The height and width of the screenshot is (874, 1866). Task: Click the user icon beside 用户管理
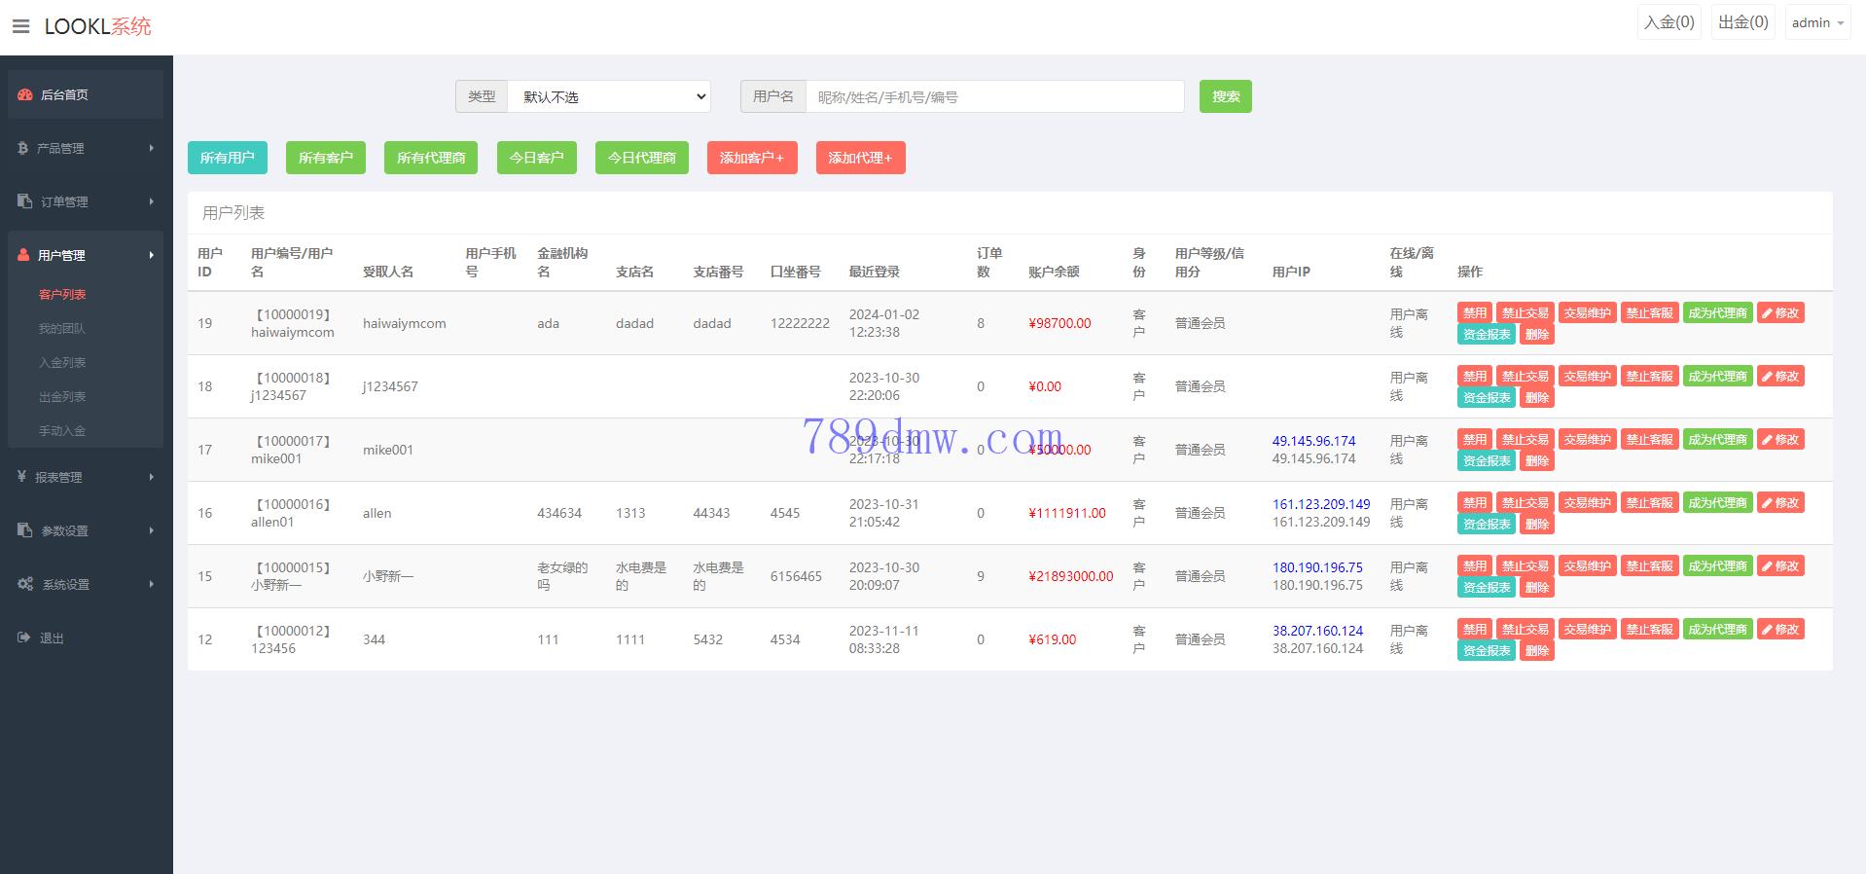click(x=24, y=255)
